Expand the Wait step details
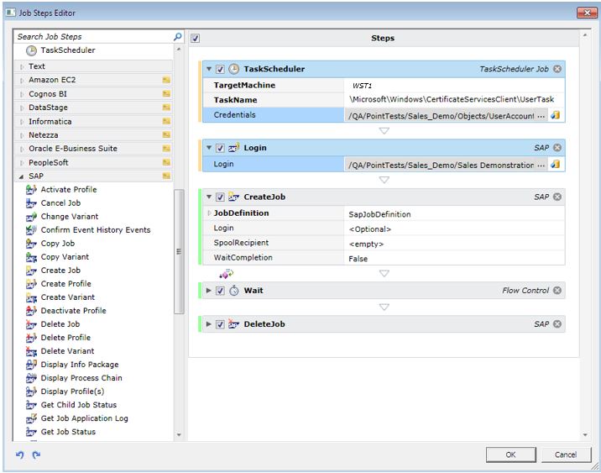The width and height of the screenshot is (601, 473). coord(209,291)
